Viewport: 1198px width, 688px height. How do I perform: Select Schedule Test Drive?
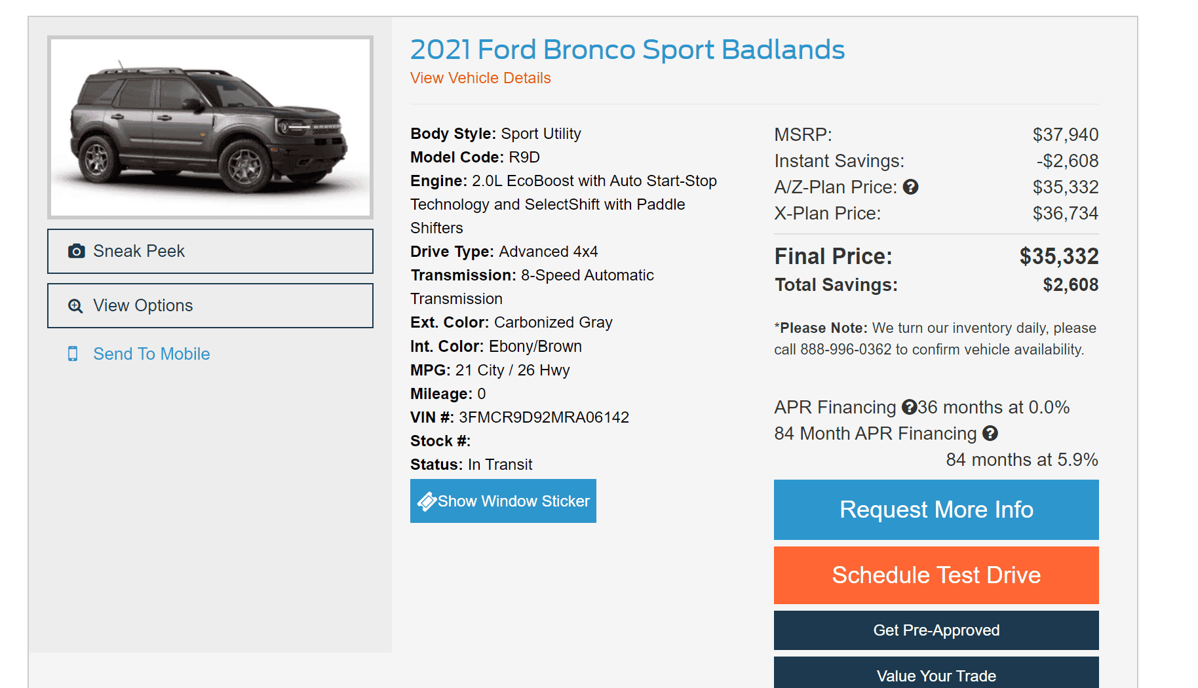click(936, 575)
